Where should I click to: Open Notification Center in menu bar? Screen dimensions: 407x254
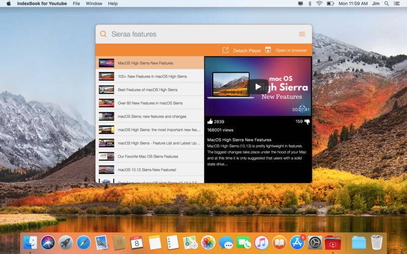(x=397, y=4)
